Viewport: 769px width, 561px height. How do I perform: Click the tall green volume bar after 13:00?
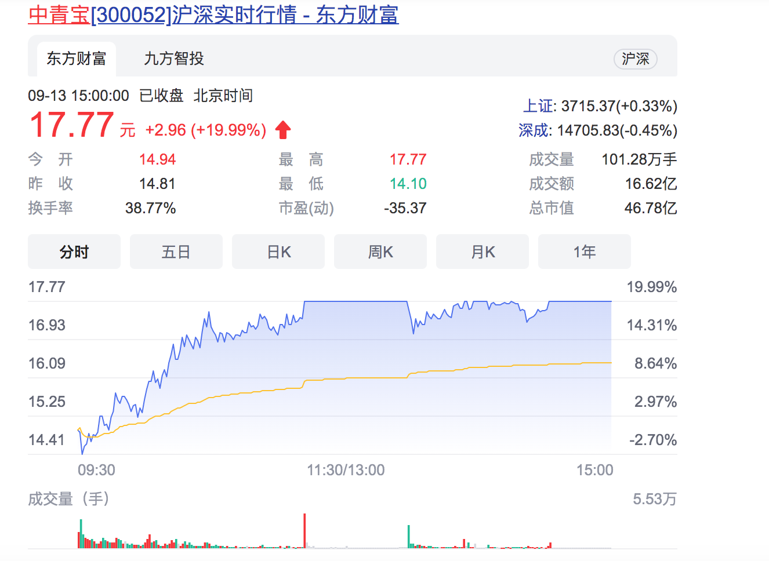coord(409,536)
